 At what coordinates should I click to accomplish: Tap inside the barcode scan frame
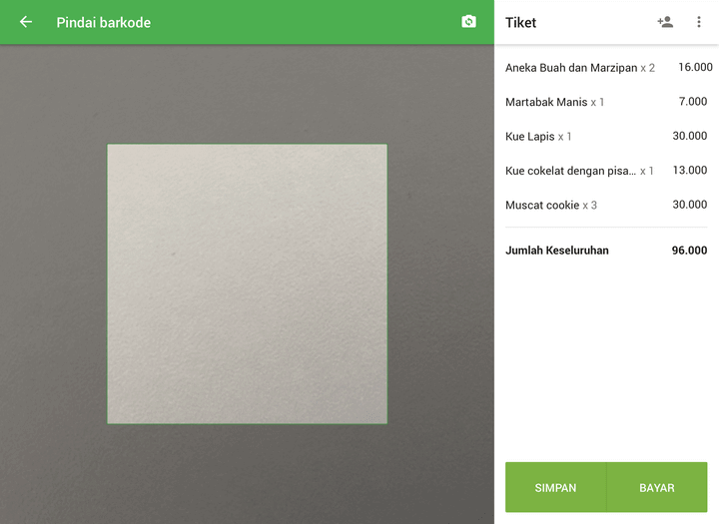[247, 284]
